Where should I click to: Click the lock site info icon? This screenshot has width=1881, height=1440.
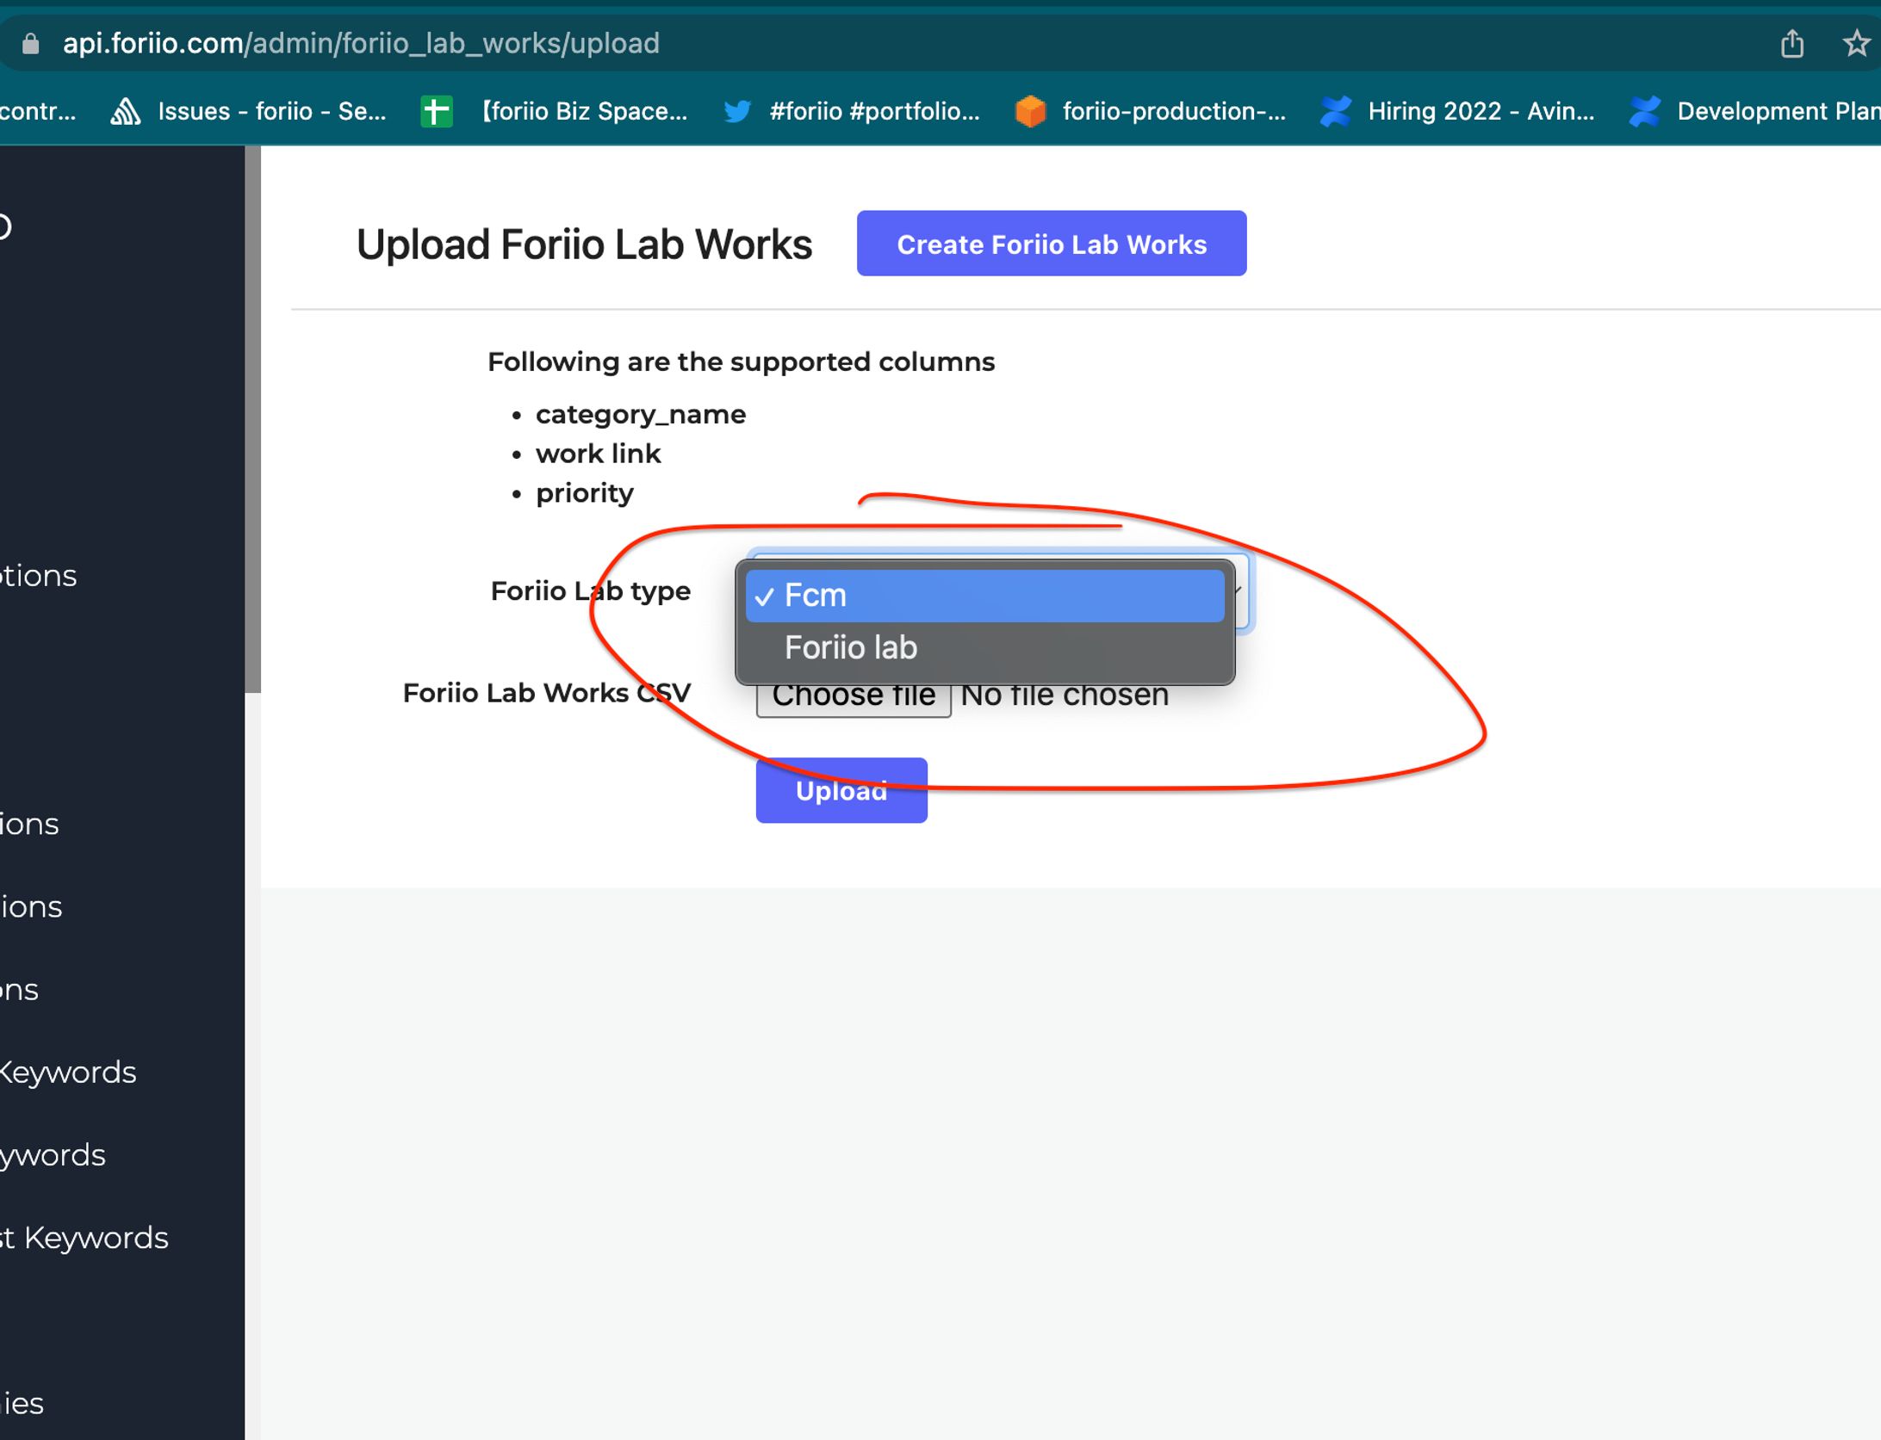[x=31, y=43]
